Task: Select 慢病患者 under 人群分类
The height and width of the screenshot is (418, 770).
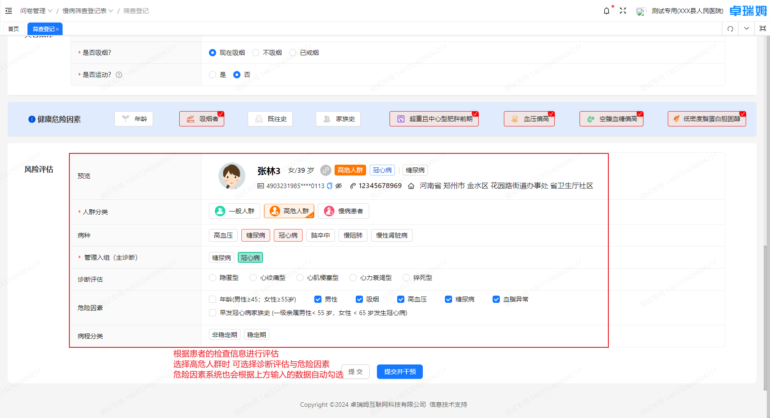Action: click(344, 211)
